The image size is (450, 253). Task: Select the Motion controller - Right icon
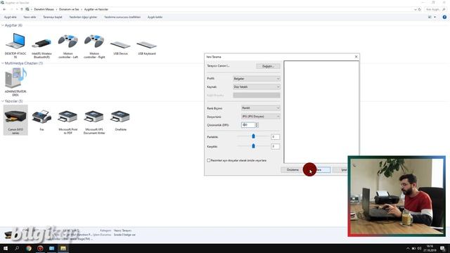(94, 45)
